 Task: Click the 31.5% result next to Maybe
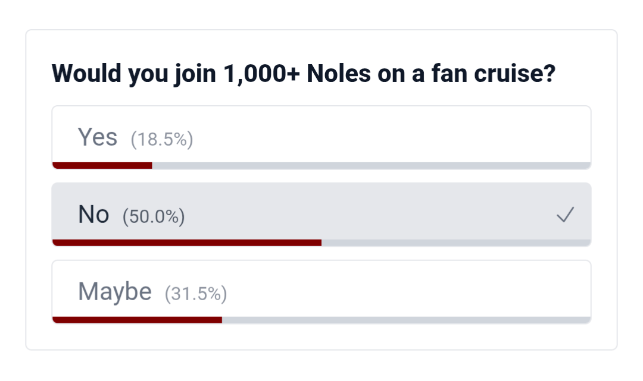click(196, 294)
